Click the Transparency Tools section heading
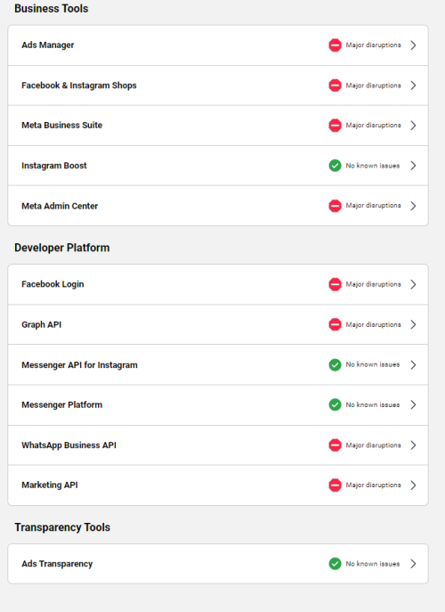Viewport: 445px width, 612px height. pos(62,527)
